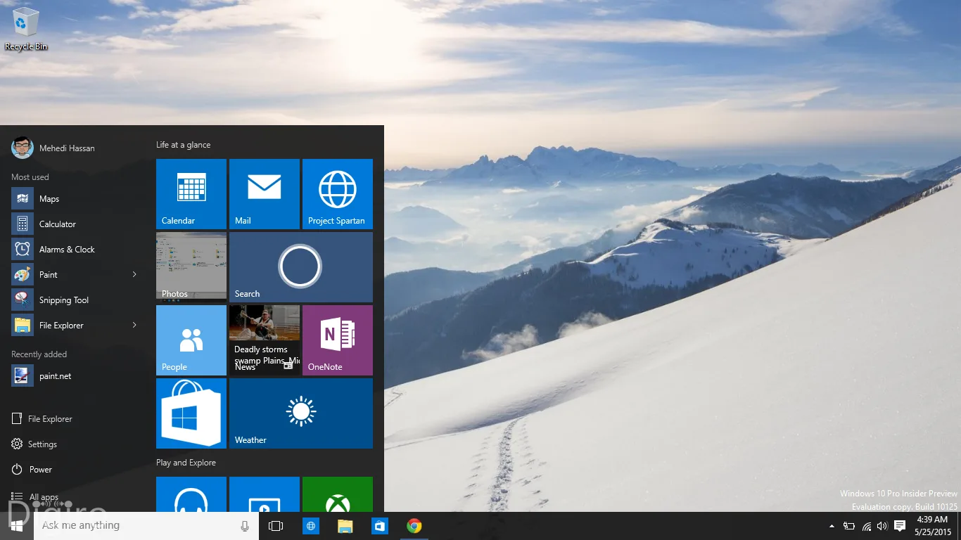Image resolution: width=961 pixels, height=540 pixels.
Task: Expand the Paint jump list arrow
Action: click(134, 274)
